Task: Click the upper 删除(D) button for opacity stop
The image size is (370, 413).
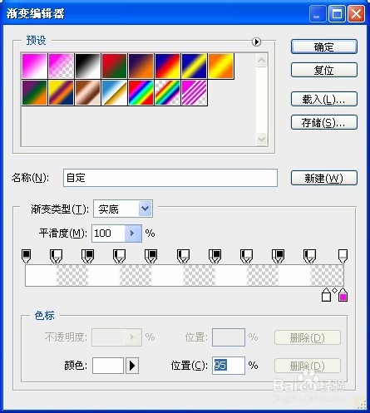Action: [x=308, y=337]
